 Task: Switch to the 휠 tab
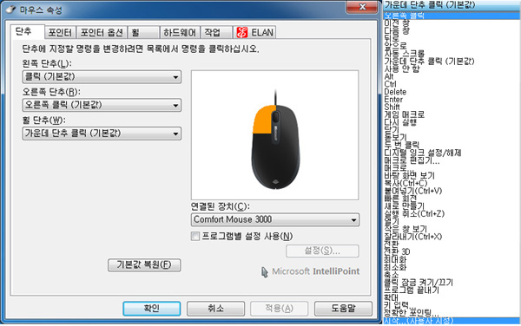[x=143, y=32]
